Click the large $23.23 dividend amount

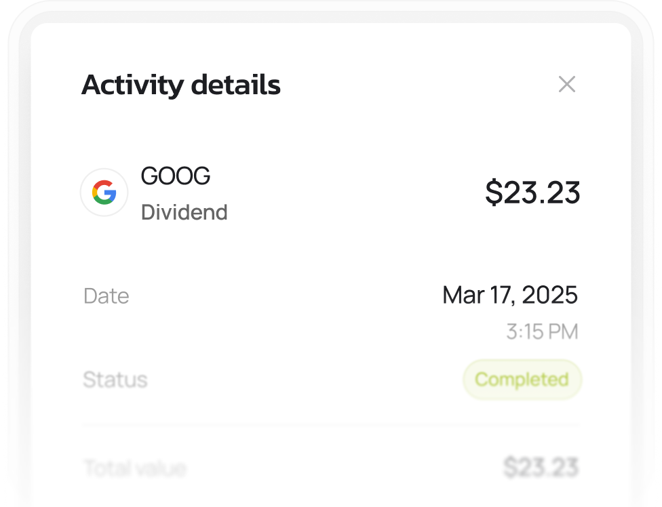(x=532, y=193)
